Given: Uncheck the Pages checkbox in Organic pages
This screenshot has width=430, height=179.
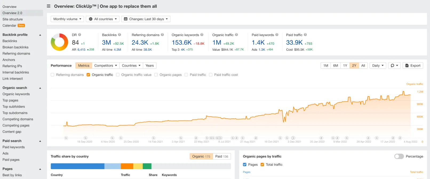Looking at the screenshot, I should click(245, 165).
